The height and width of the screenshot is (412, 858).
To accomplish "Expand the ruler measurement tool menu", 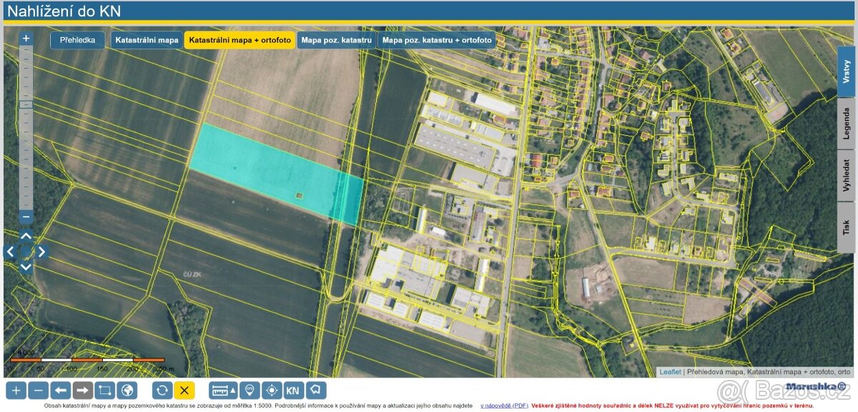I will pos(223,390).
